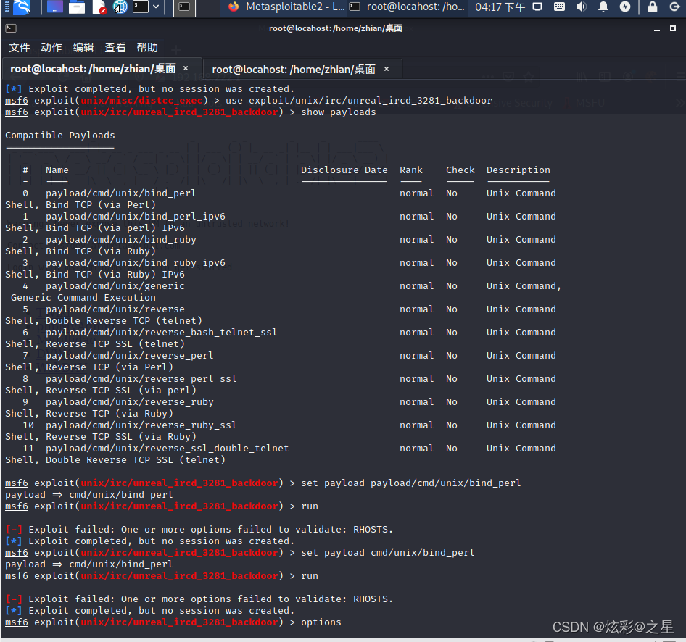
Task: Open the 文件 menu
Action: (x=20, y=48)
